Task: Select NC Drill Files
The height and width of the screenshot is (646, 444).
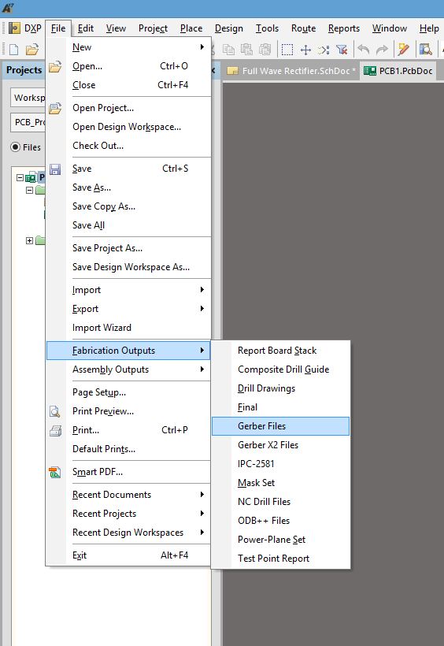Action: 280,502
